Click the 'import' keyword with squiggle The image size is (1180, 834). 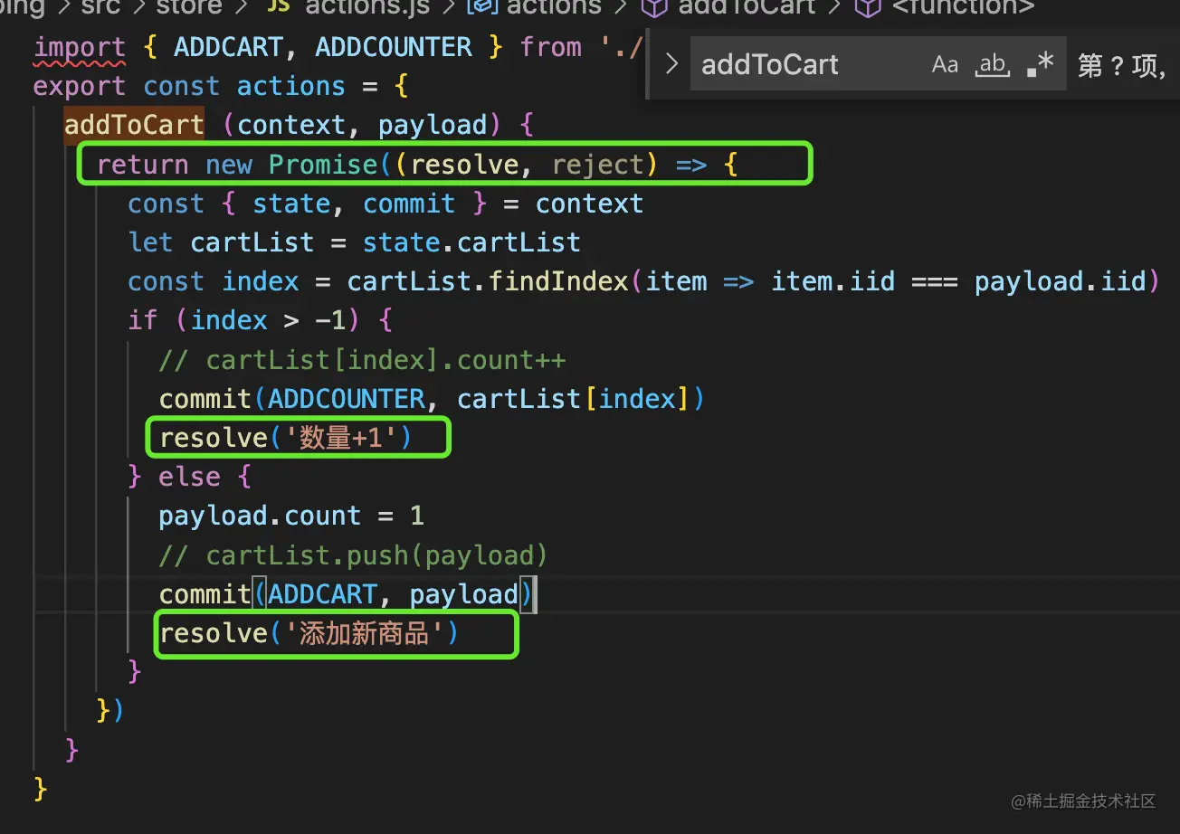(x=80, y=47)
